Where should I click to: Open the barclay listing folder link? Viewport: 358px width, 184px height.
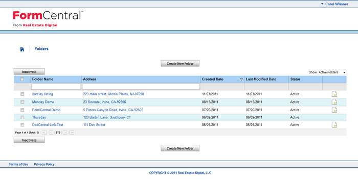(x=42, y=94)
